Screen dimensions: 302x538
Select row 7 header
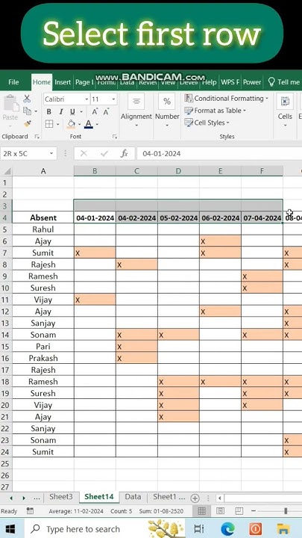6,253
